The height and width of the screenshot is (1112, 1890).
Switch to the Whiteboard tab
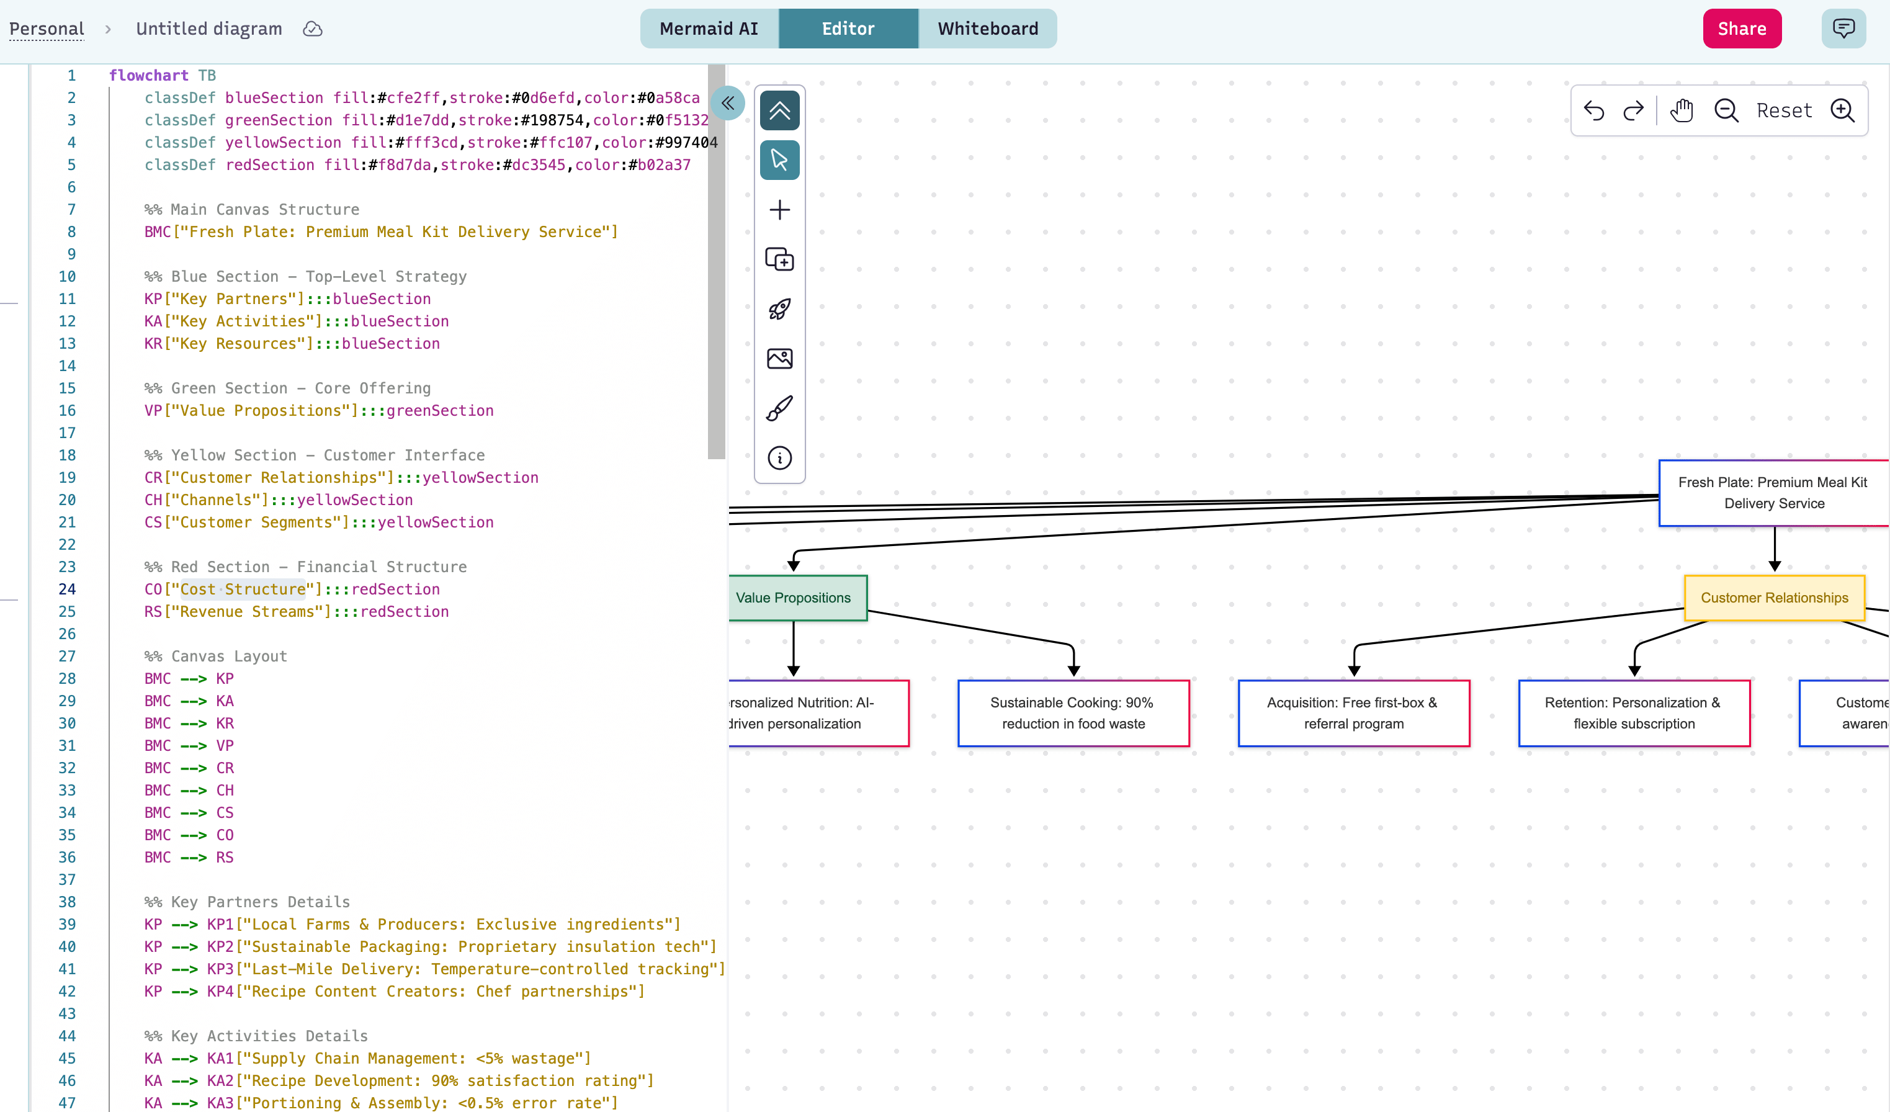[987, 29]
